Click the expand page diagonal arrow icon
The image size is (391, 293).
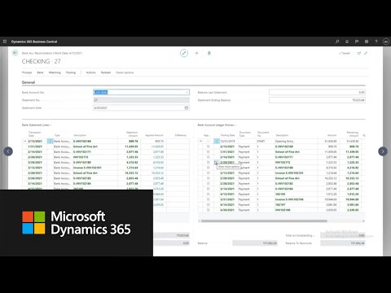[366, 53]
